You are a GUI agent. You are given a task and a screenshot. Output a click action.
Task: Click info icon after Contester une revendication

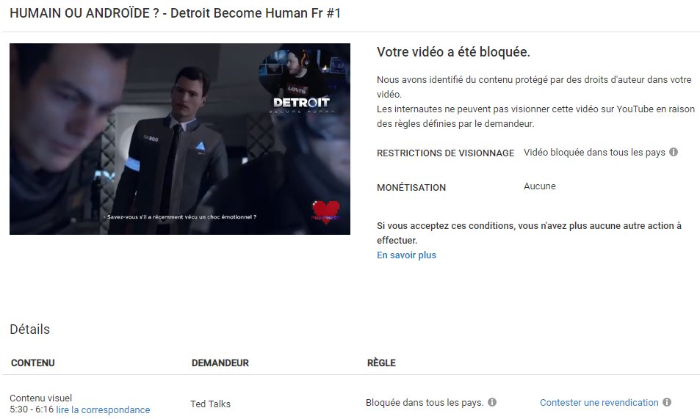[666, 402]
